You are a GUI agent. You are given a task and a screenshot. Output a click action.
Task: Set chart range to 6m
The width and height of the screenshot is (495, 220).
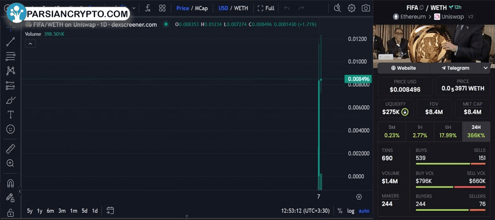pyautogui.click(x=50, y=211)
